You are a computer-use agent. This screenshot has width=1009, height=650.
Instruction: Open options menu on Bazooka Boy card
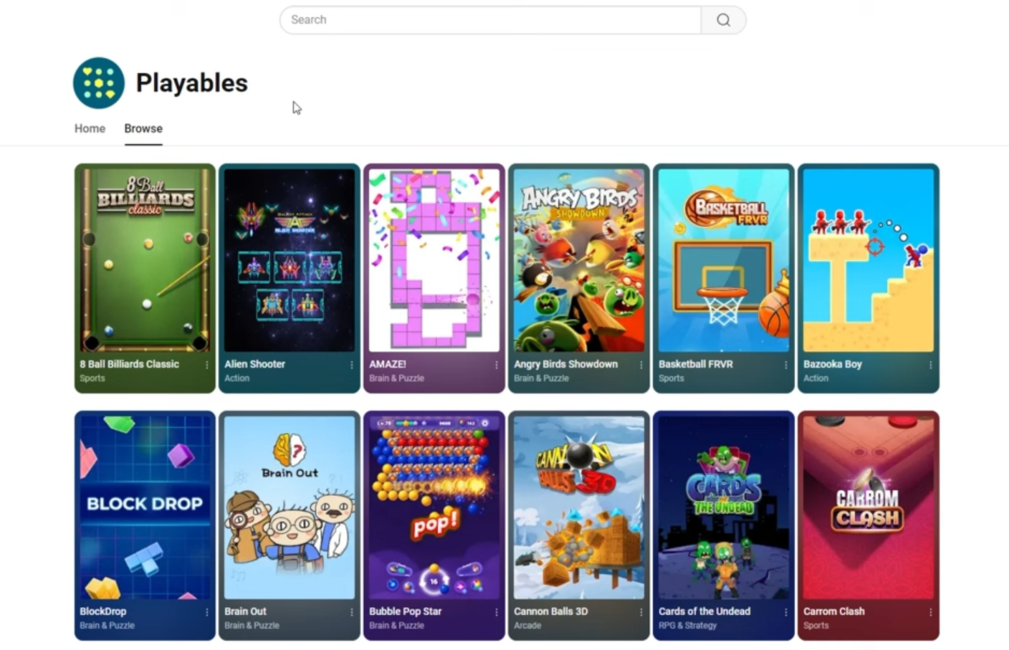(x=930, y=365)
